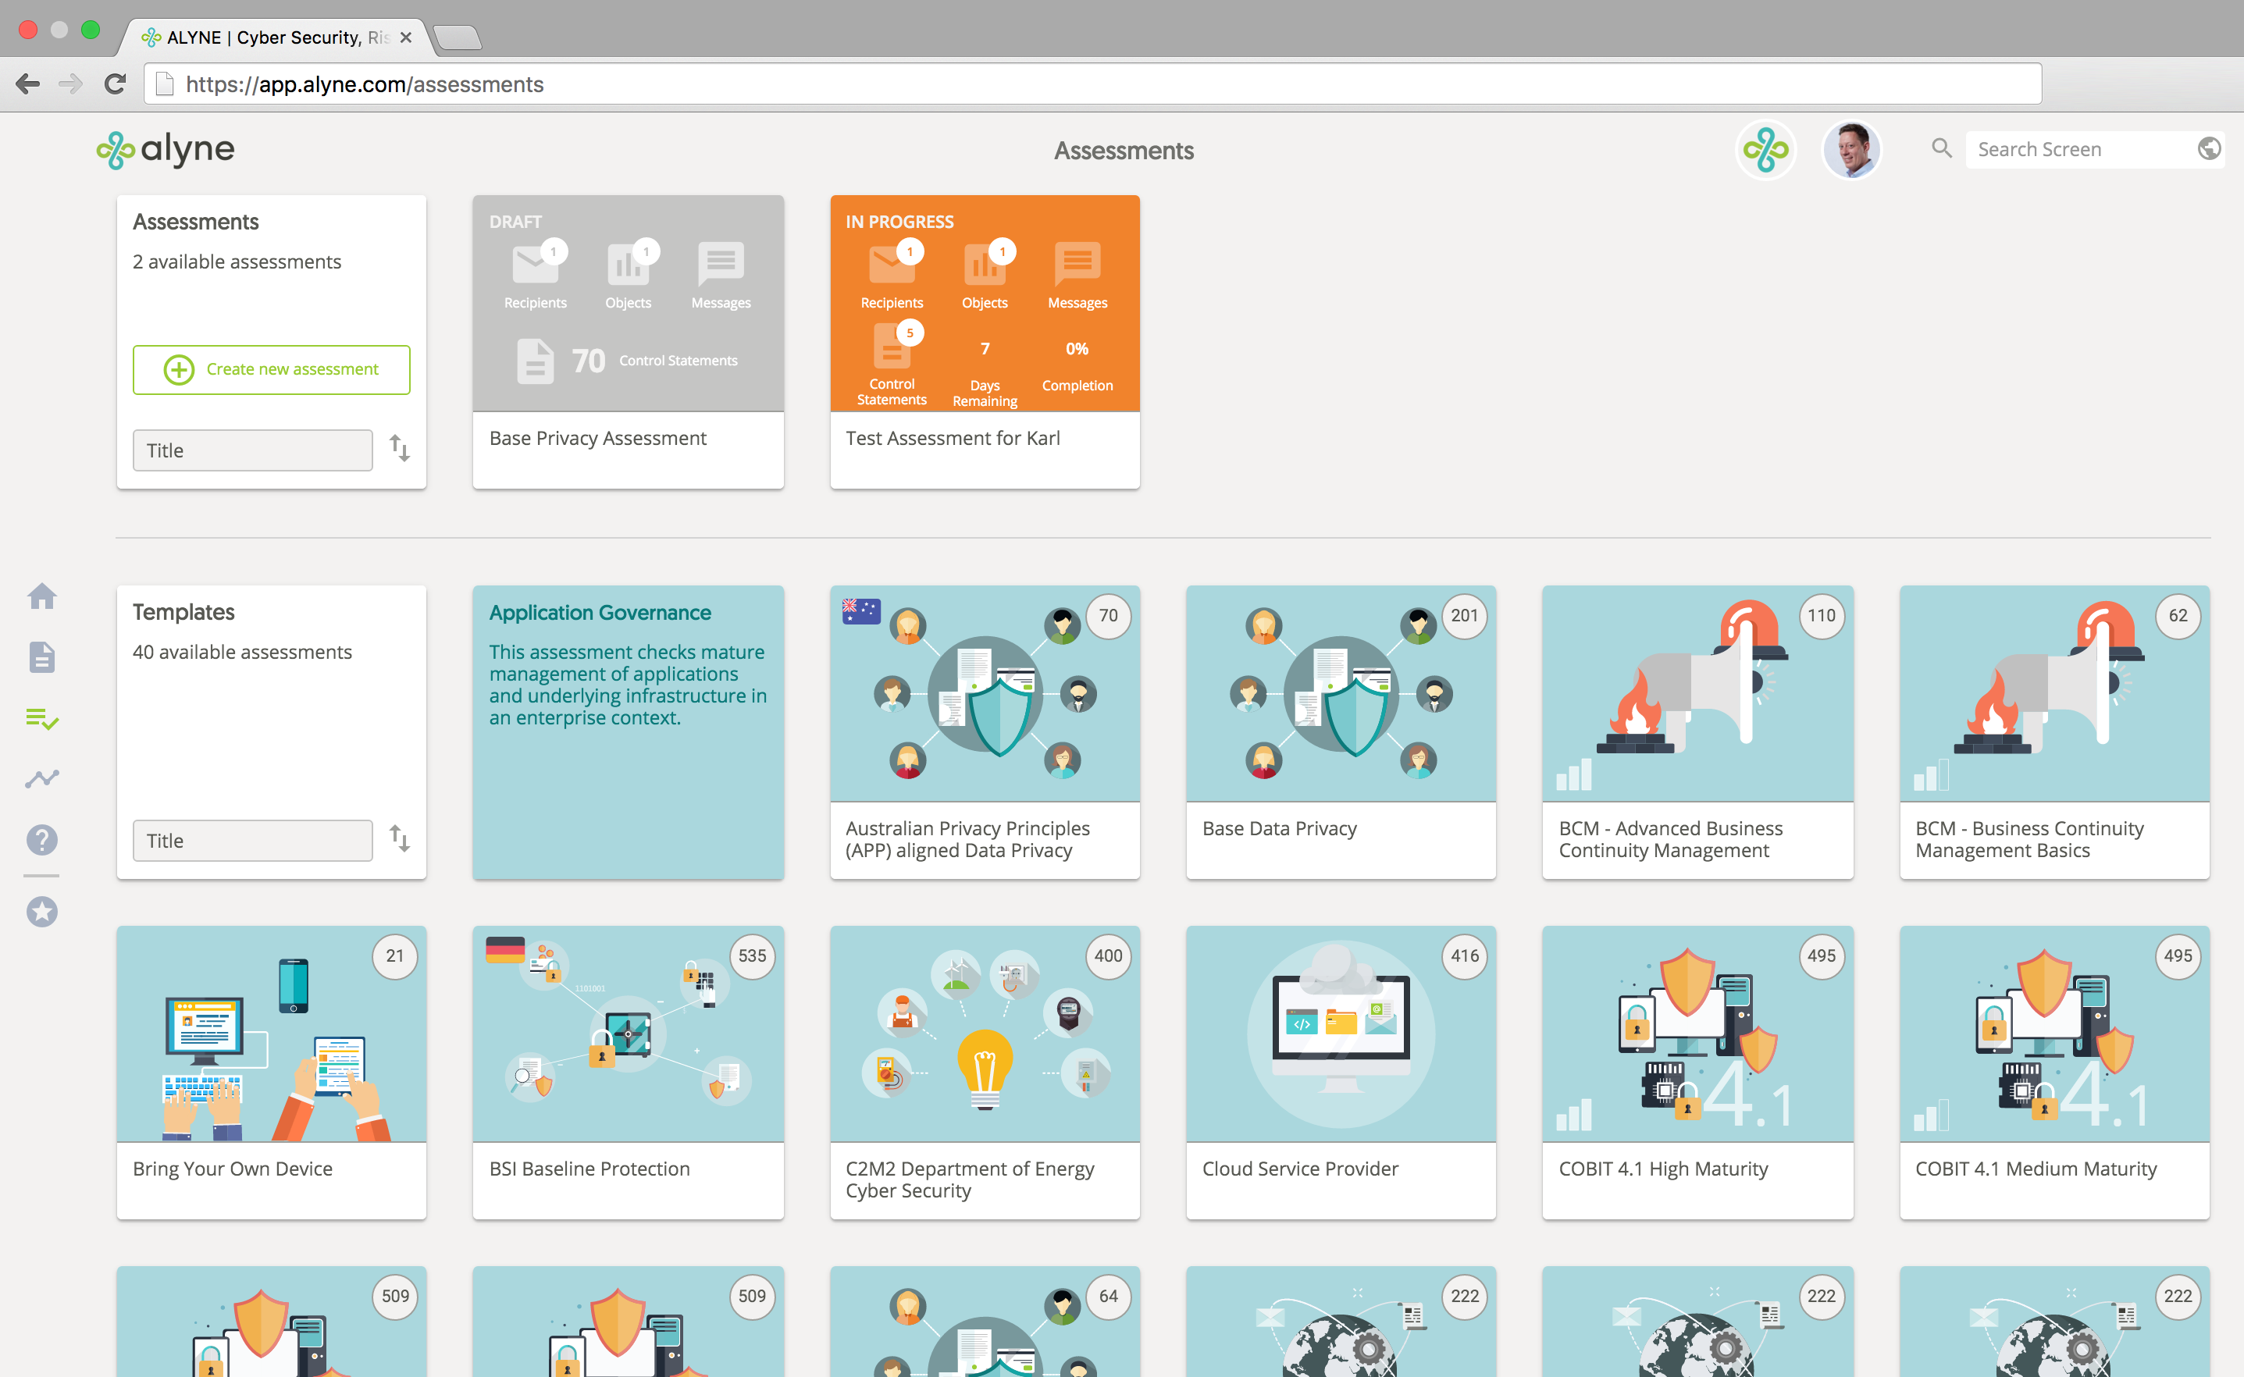The image size is (2244, 1377).
Task: Open the Home icon in left sidebar
Action: [x=42, y=596]
